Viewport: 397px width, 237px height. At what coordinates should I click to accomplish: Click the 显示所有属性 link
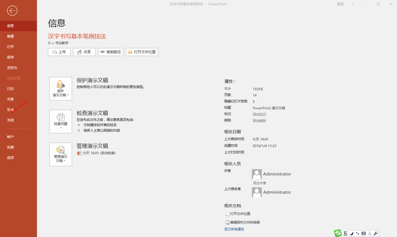(x=234, y=229)
